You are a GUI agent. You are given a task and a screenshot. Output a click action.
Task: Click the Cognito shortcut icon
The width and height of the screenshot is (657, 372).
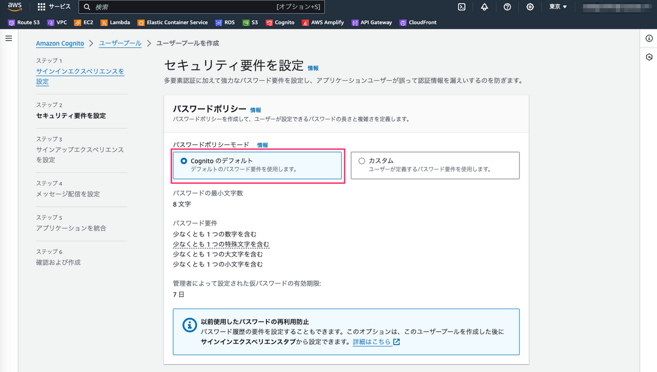[x=269, y=22]
